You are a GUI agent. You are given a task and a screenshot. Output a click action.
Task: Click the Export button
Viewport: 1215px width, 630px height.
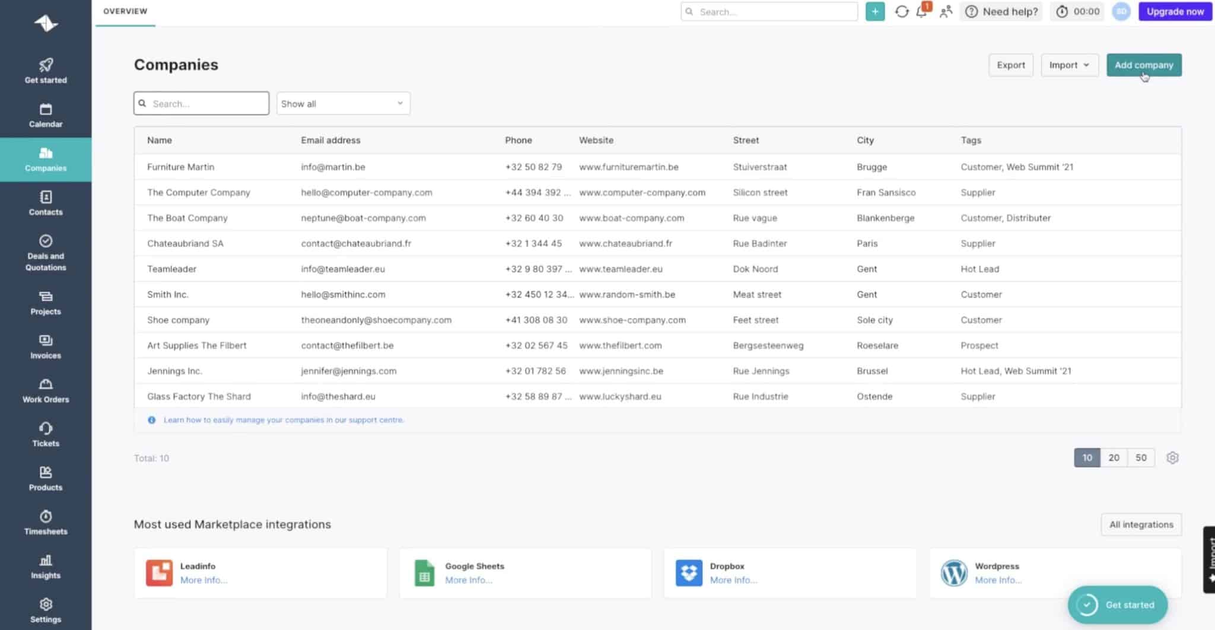[x=1011, y=65]
